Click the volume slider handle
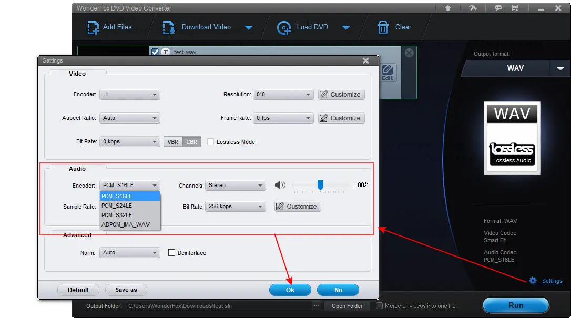The height and width of the screenshot is (318, 571). pos(320,185)
